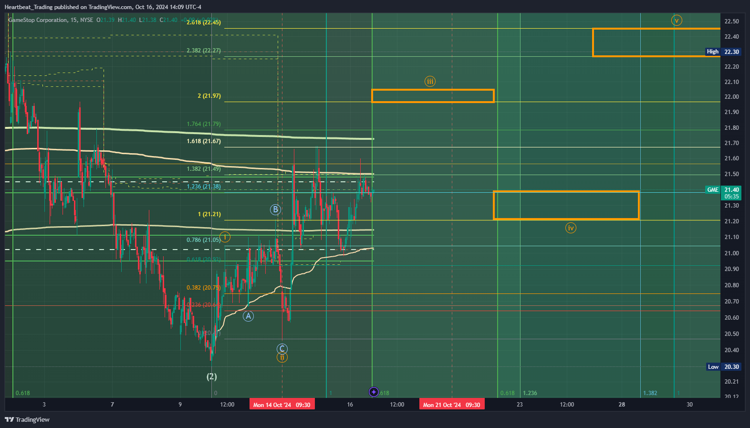Screen dimensions: 750x428
Task: Select the orange target box below wave v
Action: point(656,42)
